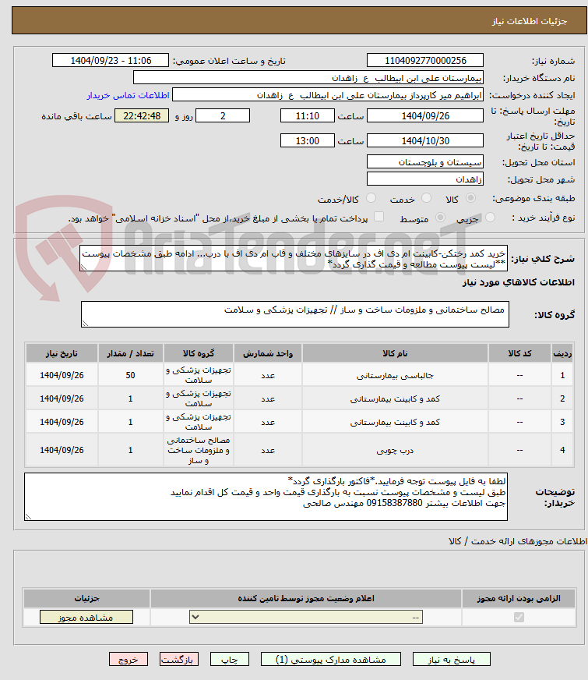588x680 pixels.
Task: Click the response time 11:10 field
Action: tap(308, 115)
